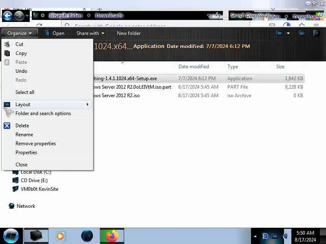Choose Rename from Organize menu
The height and width of the screenshot is (244, 326).
pyautogui.click(x=47, y=135)
